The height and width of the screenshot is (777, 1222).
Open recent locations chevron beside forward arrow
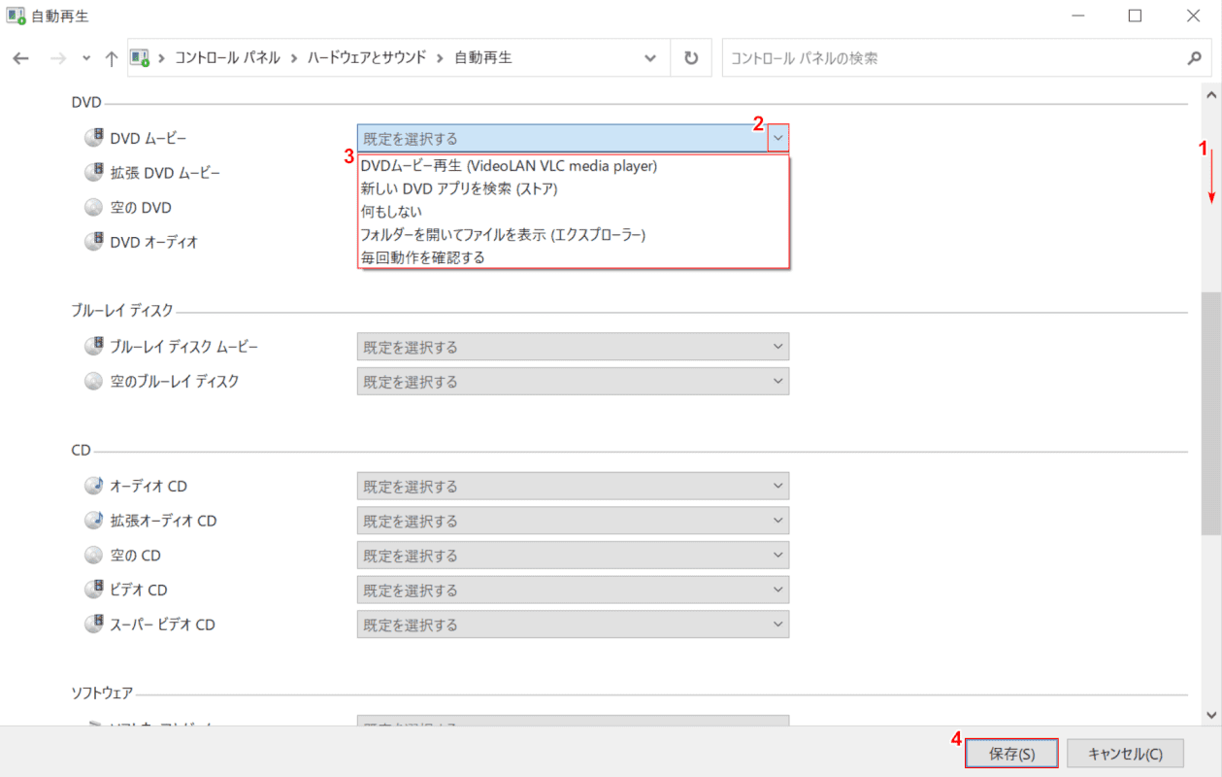(x=86, y=58)
